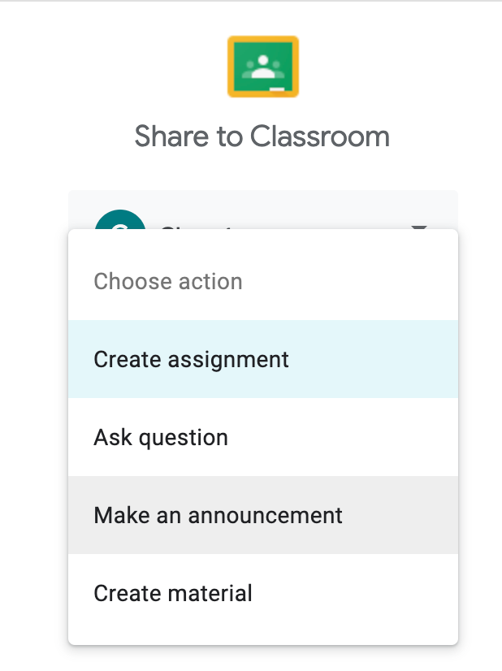Click the class selector dropdown arrow

[x=419, y=227]
